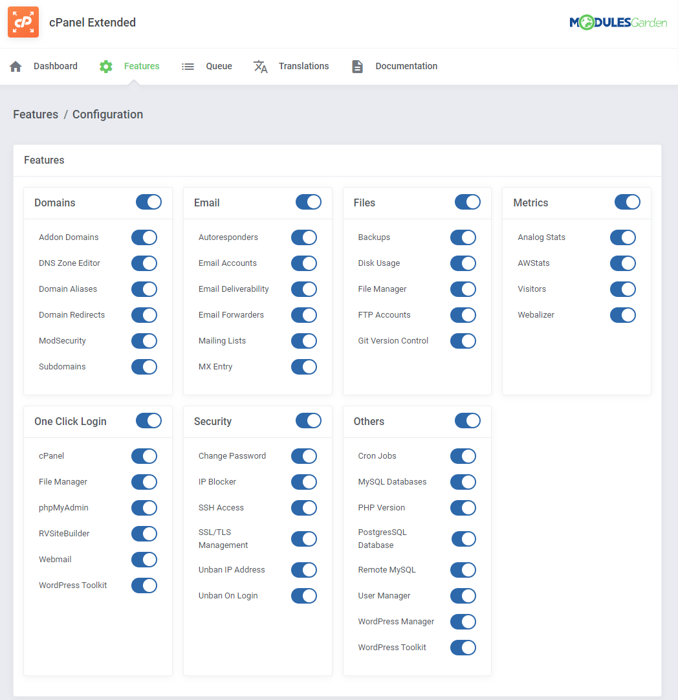The image size is (678, 700).
Task: Turn off Domain Aliases switch
Action: 144,289
